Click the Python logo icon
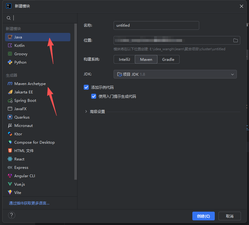The image size is (249, 225). [10, 62]
